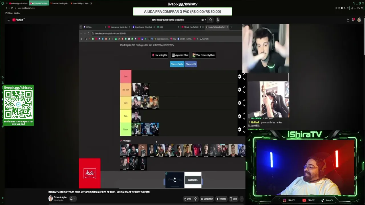Go back in the browser

[x=6, y=8]
